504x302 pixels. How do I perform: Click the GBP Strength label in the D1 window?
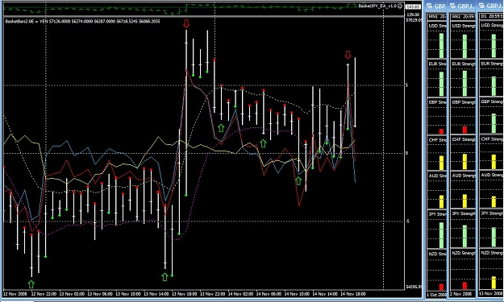(491, 101)
